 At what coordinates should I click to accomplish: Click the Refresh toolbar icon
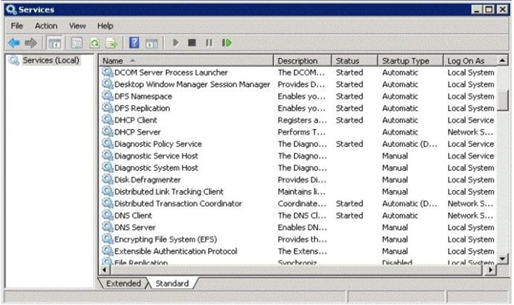[94, 43]
